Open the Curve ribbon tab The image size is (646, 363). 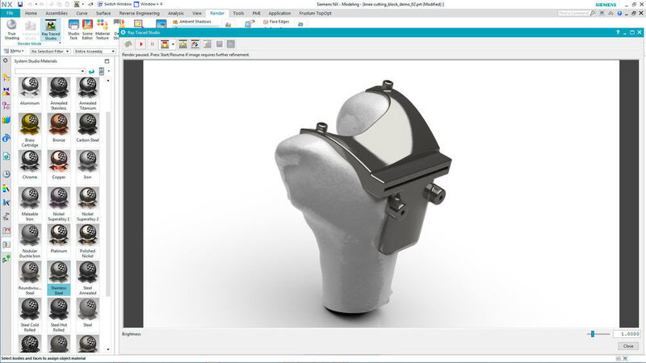[82, 13]
